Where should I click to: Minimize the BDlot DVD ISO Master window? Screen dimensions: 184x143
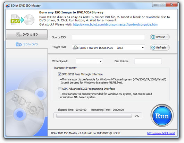click(x=156, y=5)
